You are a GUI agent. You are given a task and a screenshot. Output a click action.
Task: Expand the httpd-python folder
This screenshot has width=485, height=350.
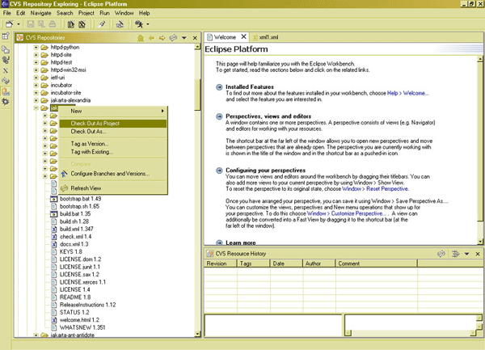[36, 48]
